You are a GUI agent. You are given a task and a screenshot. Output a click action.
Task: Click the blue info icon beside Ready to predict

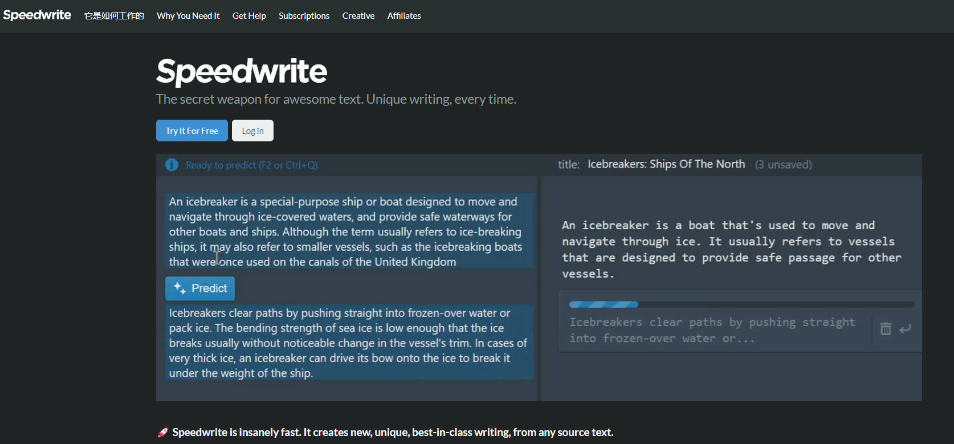[x=172, y=165]
